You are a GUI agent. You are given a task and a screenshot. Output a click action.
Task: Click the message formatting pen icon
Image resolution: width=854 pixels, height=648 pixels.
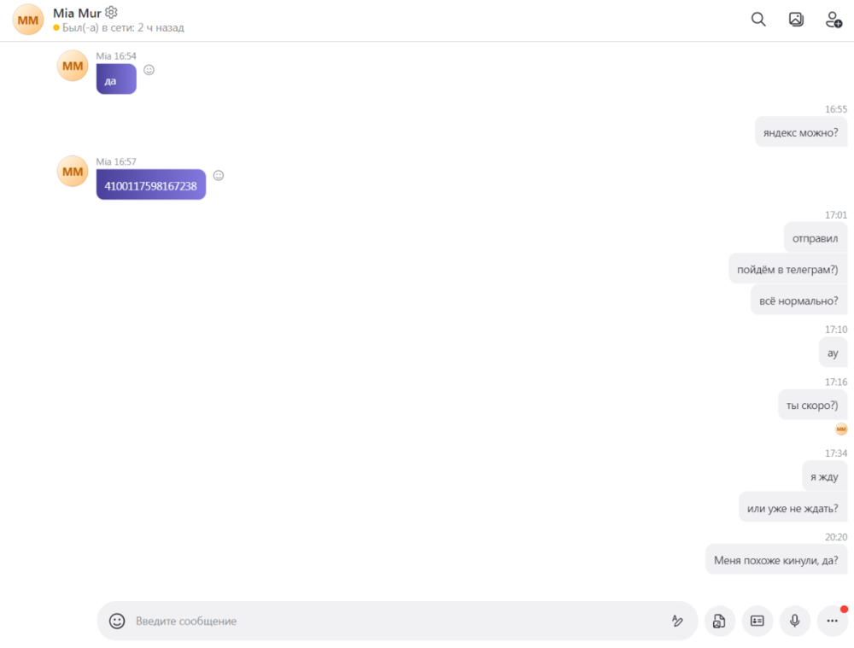(x=677, y=621)
